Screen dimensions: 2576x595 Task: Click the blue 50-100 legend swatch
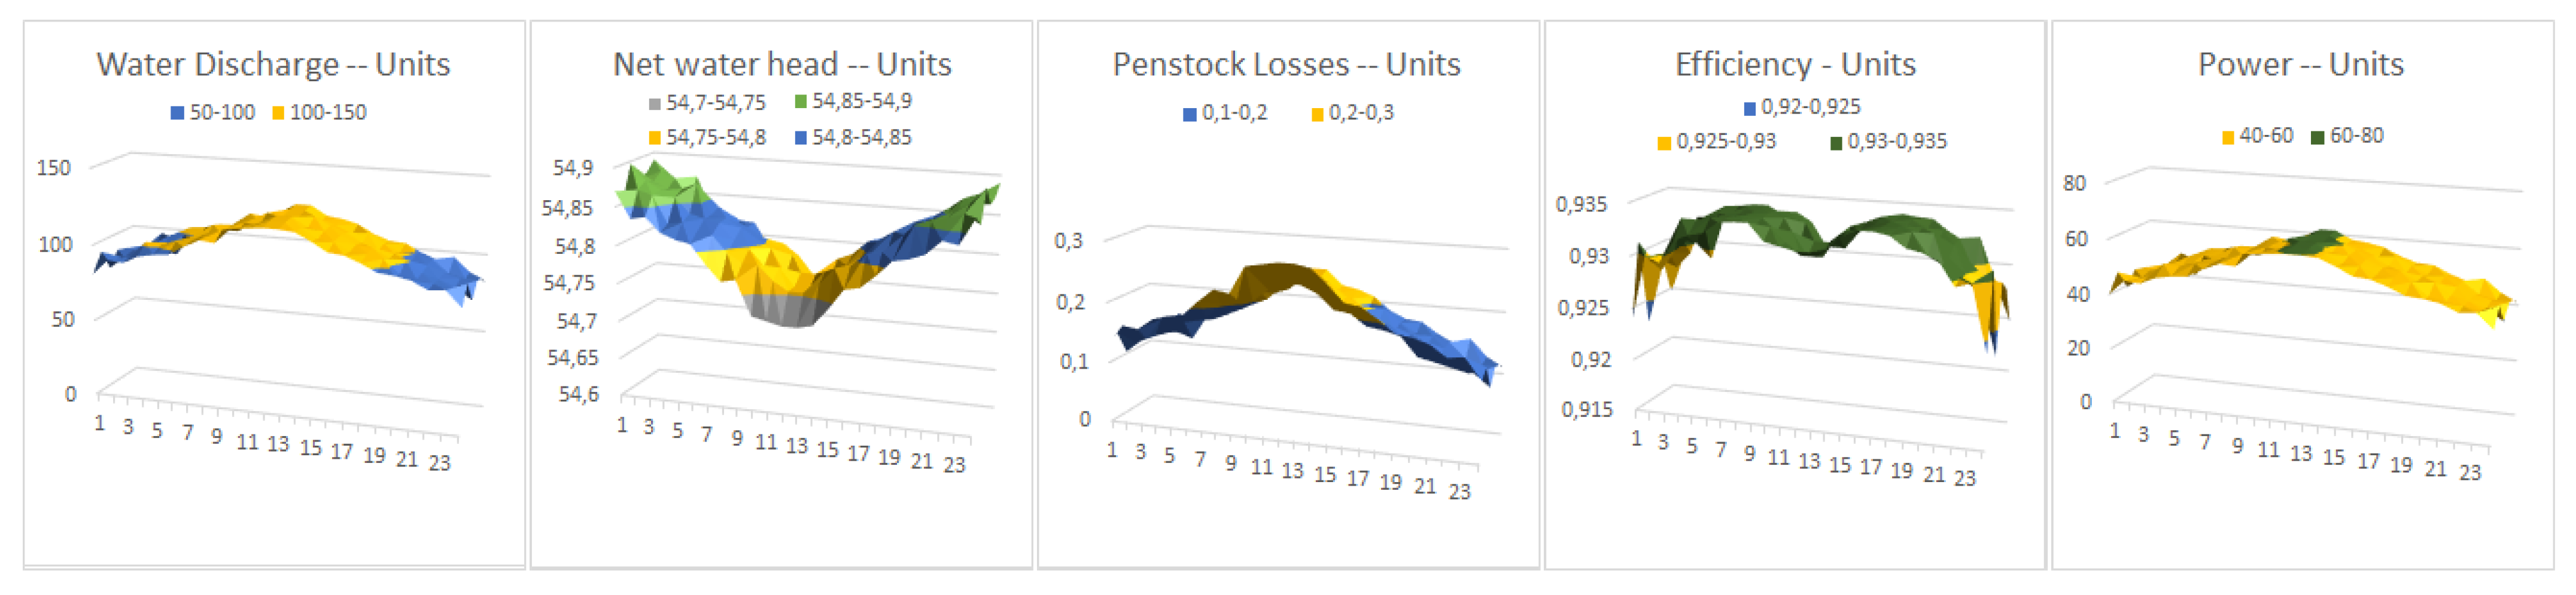point(177,114)
